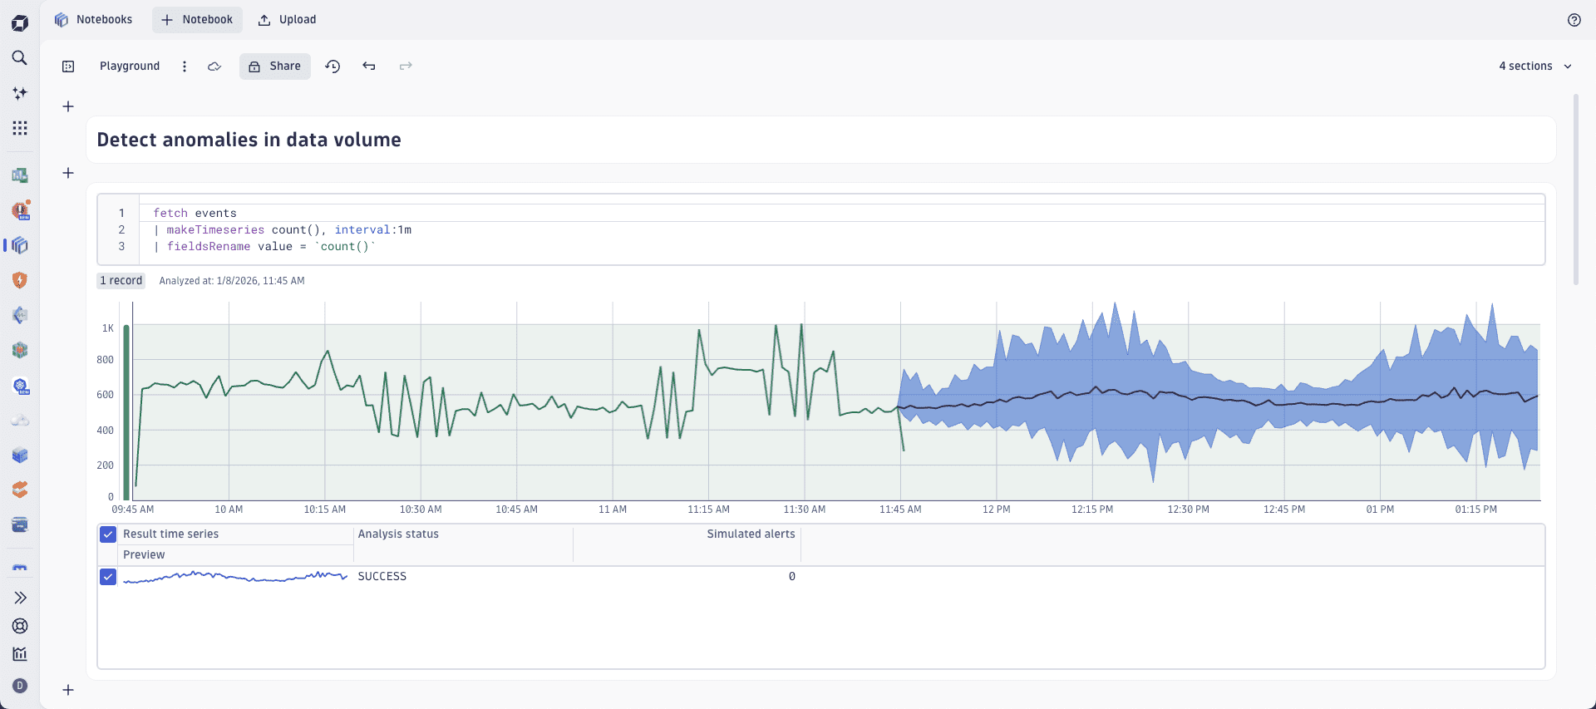
Task: Open the apps grid launcher
Action: coord(20,128)
